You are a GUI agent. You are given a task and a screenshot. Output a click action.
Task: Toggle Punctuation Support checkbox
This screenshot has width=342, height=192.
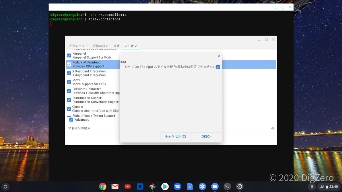coord(69,100)
